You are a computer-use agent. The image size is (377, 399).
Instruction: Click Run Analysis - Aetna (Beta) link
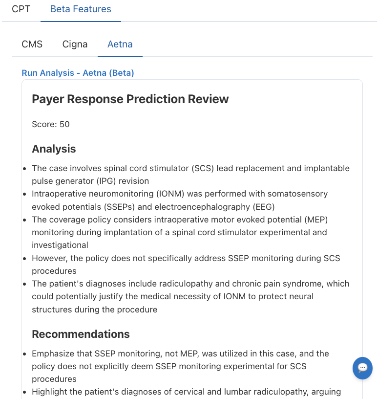click(78, 73)
